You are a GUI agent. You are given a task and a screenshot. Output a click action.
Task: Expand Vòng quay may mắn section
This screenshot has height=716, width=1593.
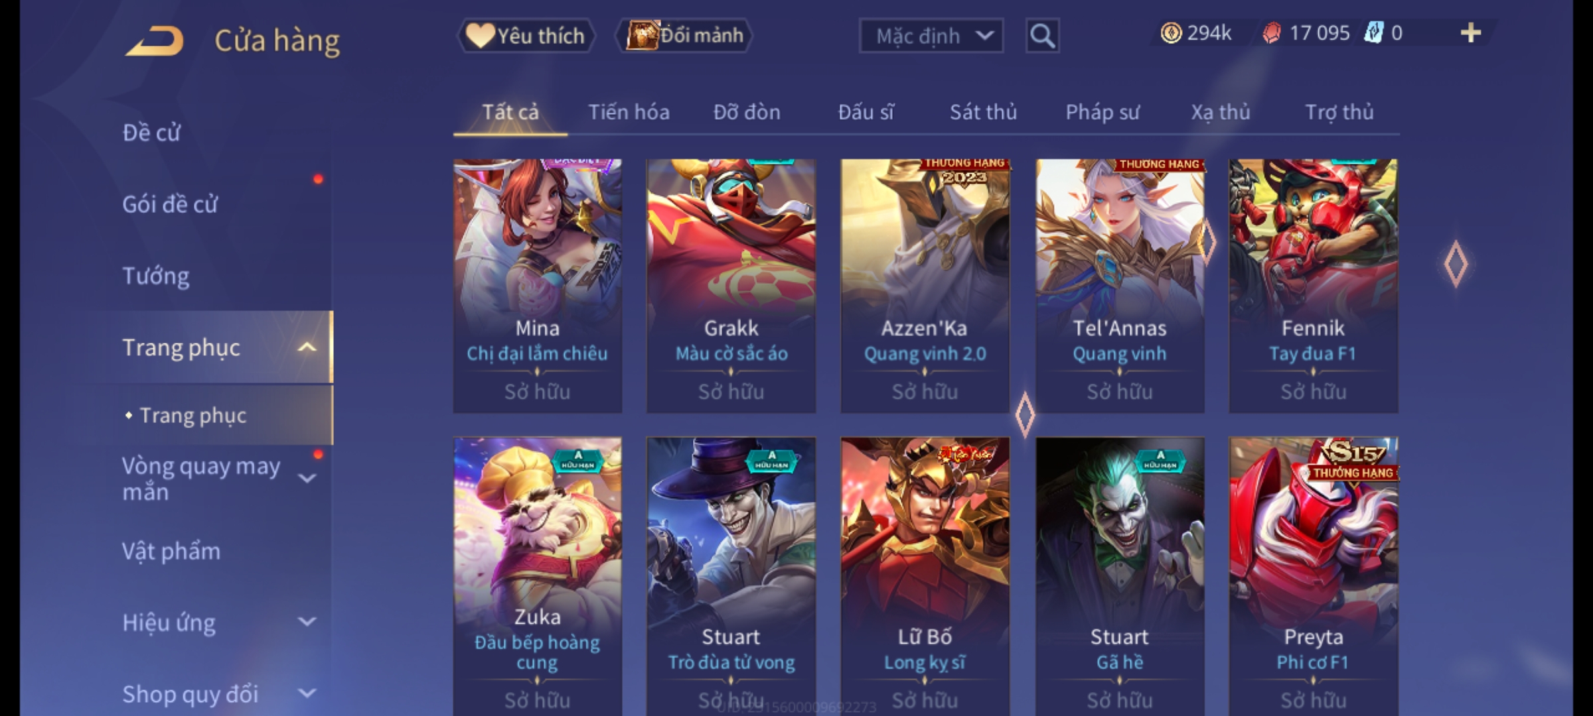(x=307, y=478)
